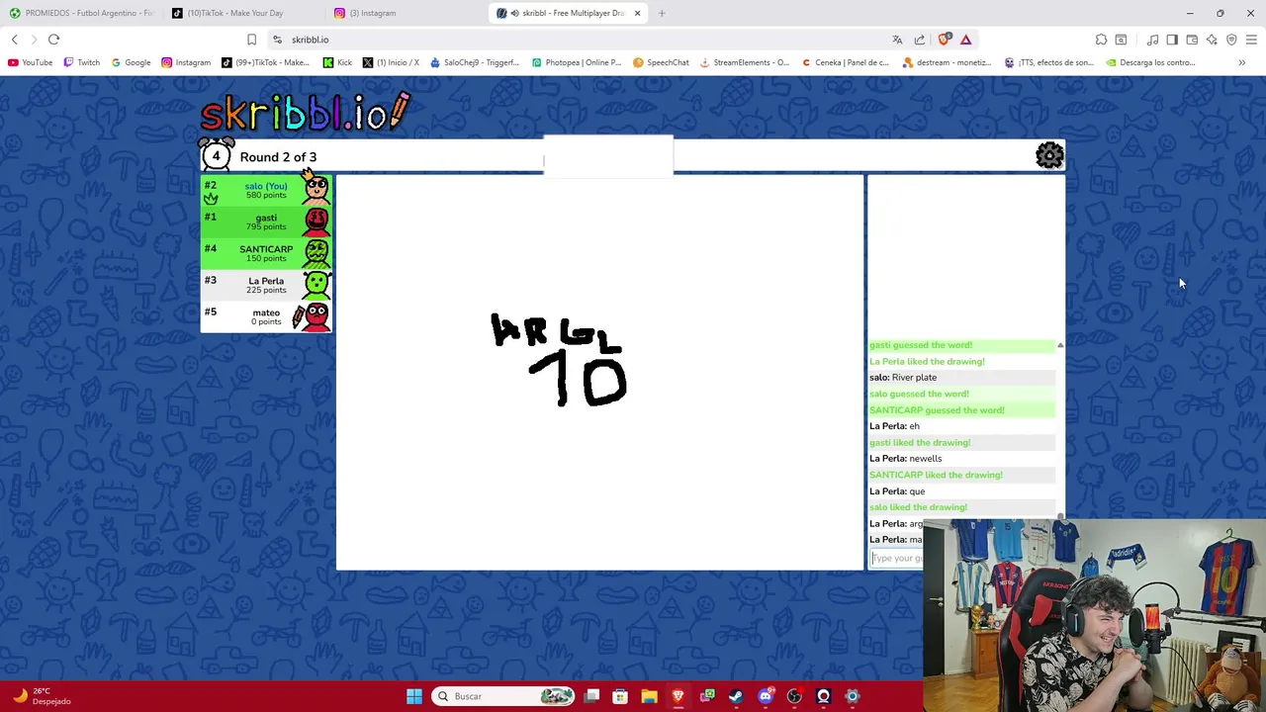Screen dimensions: 1266x712
Task: Open the media control music note icon
Action: tap(1153, 40)
